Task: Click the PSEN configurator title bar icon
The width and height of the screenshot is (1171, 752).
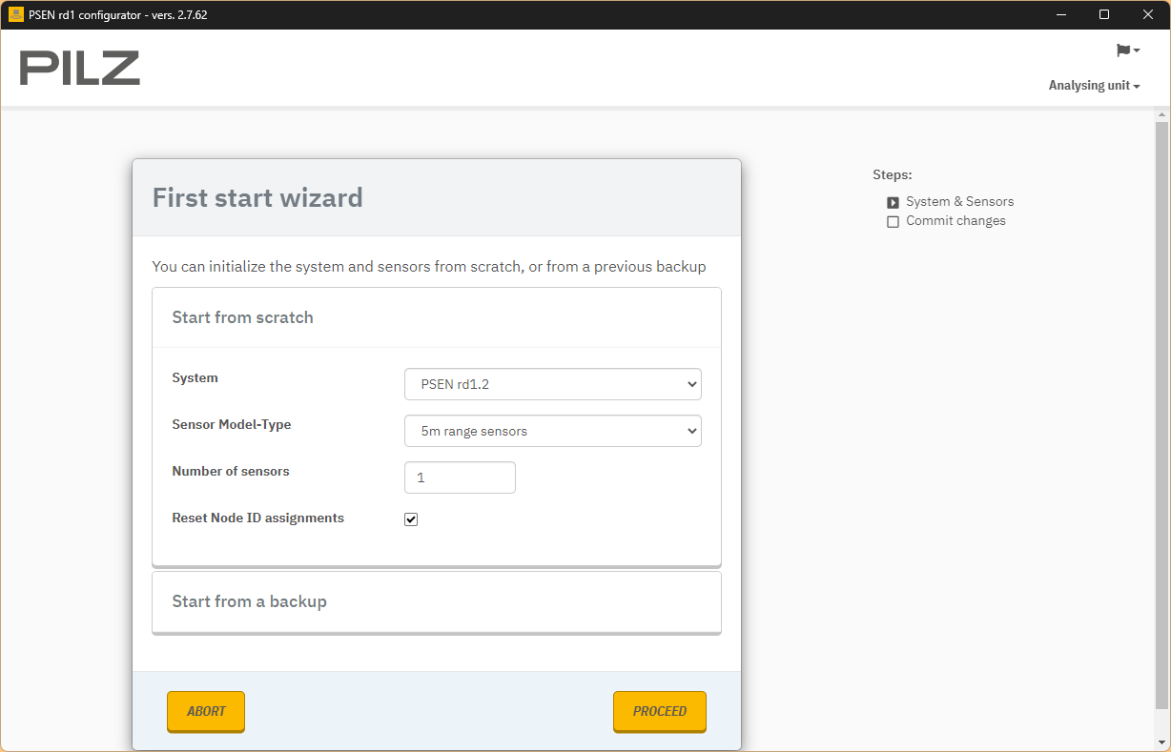Action: pyautogui.click(x=15, y=14)
